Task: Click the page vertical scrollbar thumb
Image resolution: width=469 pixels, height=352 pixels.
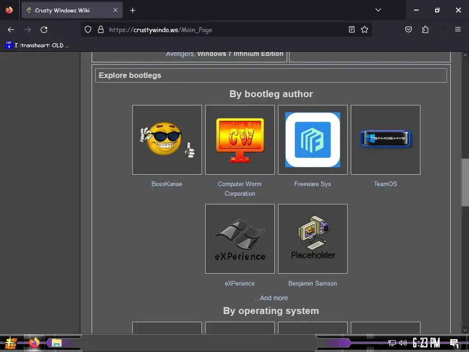Action: click(465, 182)
